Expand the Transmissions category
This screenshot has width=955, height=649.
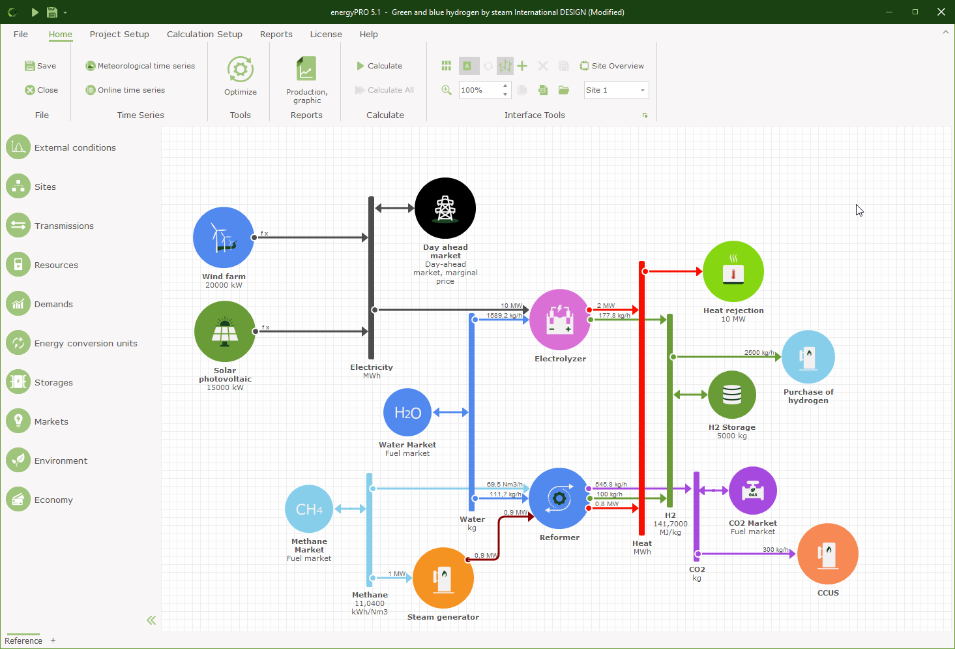pos(50,226)
